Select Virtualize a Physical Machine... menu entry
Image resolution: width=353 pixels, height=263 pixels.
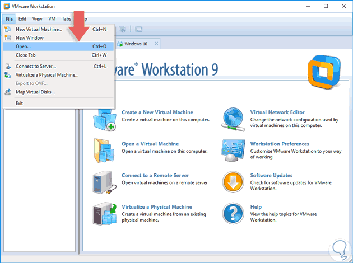58,75
